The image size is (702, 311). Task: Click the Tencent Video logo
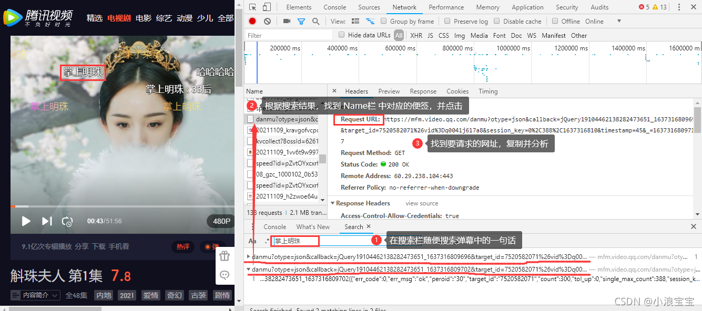(38, 17)
